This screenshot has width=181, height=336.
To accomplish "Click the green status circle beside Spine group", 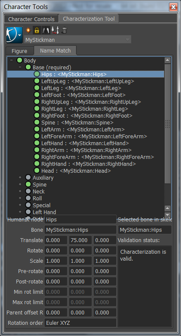I will pos(28,184).
